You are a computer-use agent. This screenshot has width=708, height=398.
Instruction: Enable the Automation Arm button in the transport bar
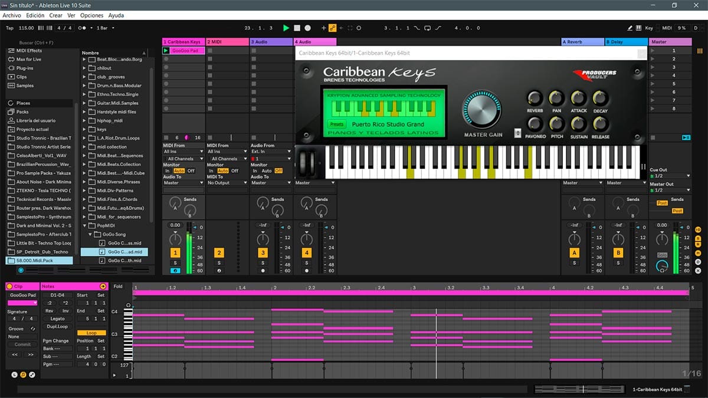(332, 28)
